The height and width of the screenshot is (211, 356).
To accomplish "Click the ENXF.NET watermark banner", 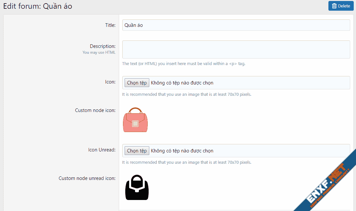I will [x=328, y=185].
